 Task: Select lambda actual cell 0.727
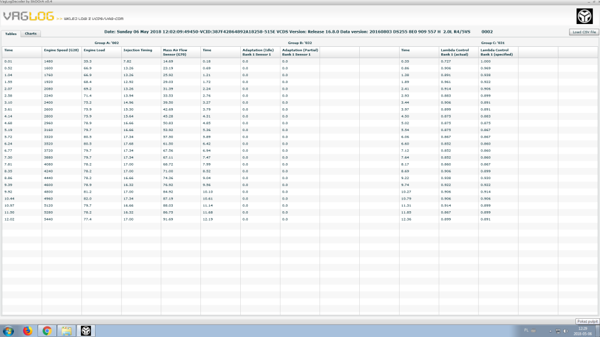(x=446, y=61)
